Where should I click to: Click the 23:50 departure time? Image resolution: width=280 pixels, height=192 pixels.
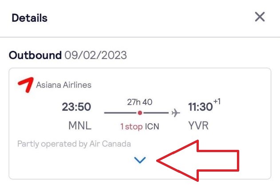point(76,107)
